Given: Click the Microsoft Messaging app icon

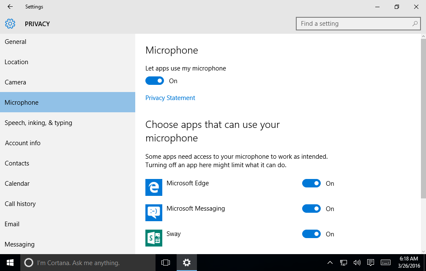Looking at the screenshot, I should pyautogui.click(x=154, y=213).
